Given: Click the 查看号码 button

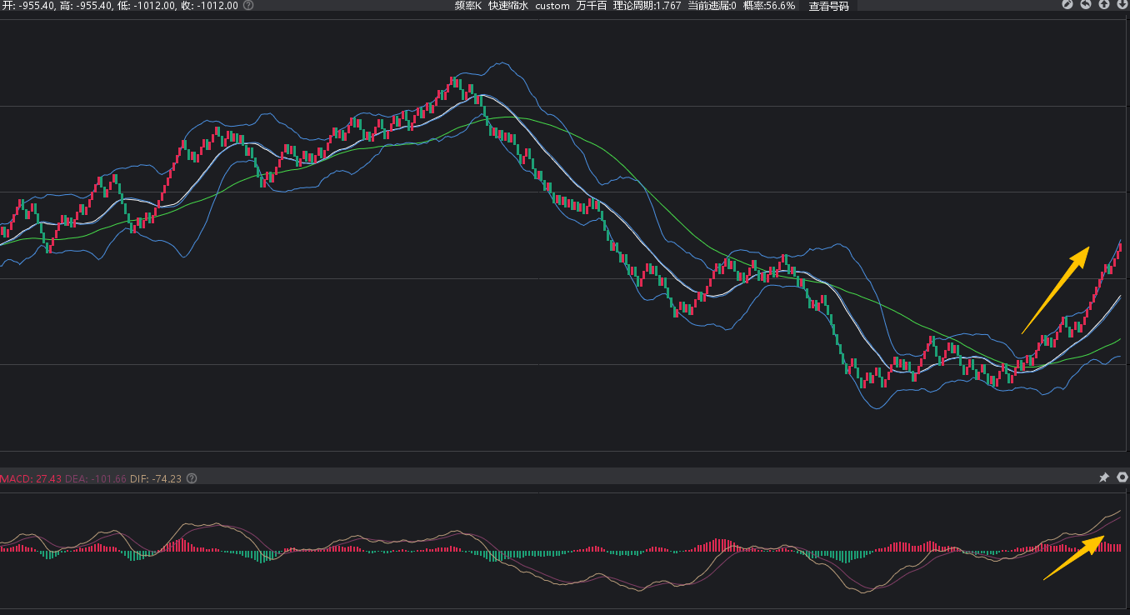Looking at the screenshot, I should (x=828, y=6).
